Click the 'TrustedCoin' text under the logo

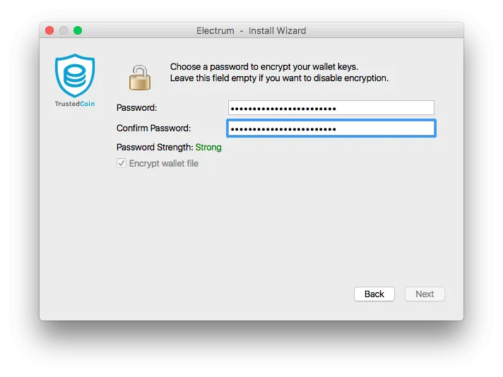click(75, 104)
